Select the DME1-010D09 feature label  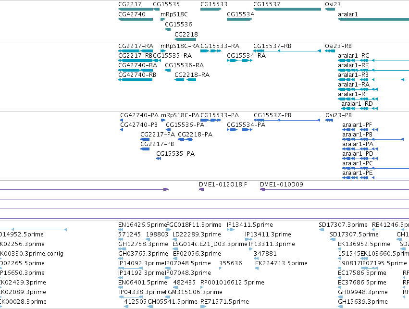click(x=282, y=185)
